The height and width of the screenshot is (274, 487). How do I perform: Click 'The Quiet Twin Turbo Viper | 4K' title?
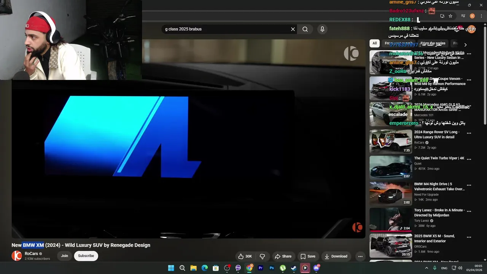(439, 158)
